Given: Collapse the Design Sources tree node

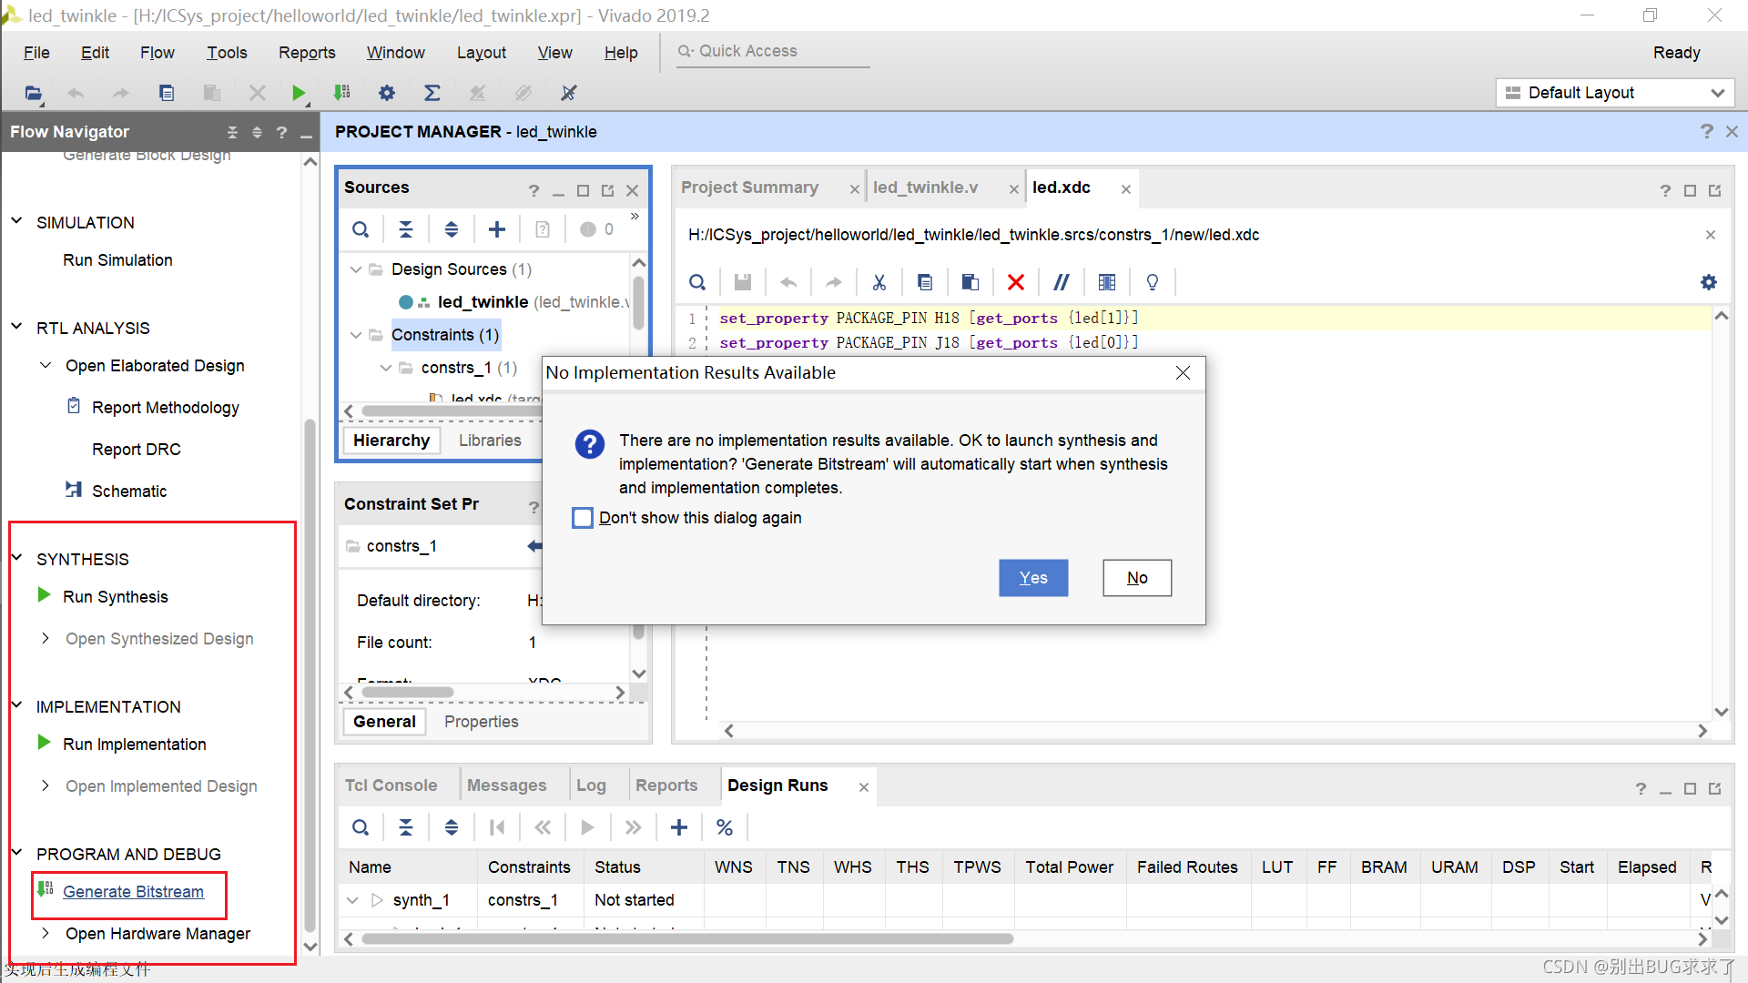Looking at the screenshot, I should [x=356, y=269].
